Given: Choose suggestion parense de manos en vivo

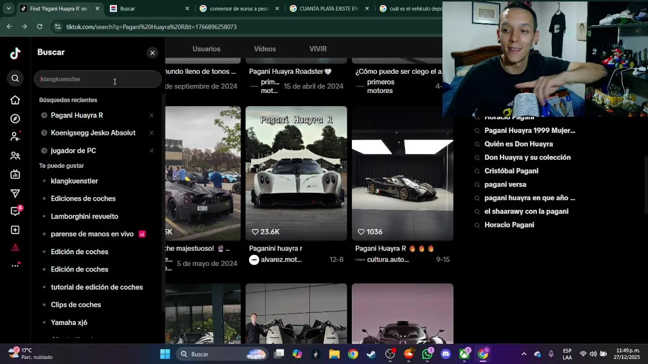Looking at the screenshot, I should pyautogui.click(x=92, y=234).
